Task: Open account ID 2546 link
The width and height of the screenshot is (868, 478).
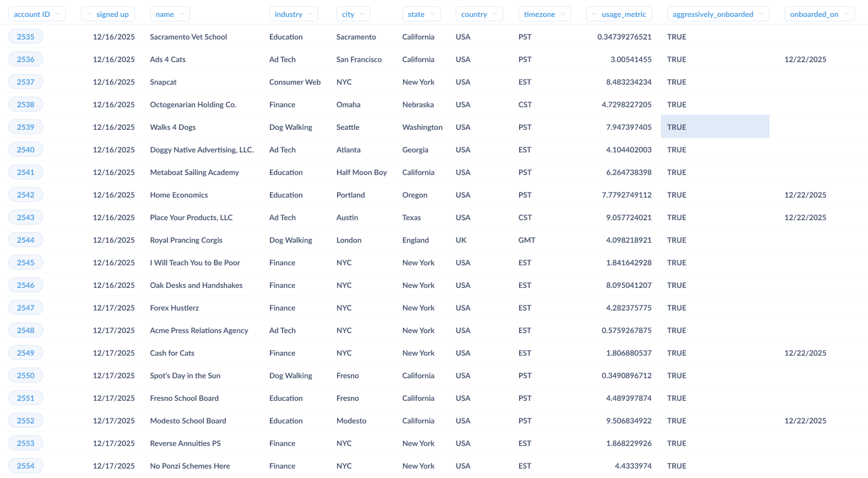Action: pyautogui.click(x=26, y=285)
